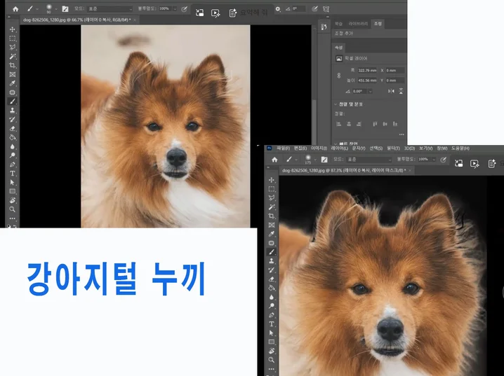Open the 이미지(I) menu

click(319, 148)
